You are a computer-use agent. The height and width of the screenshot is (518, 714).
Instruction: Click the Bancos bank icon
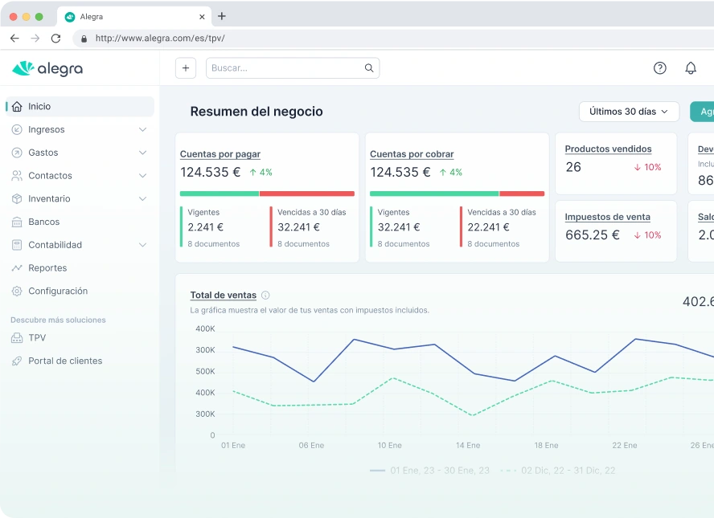18,222
